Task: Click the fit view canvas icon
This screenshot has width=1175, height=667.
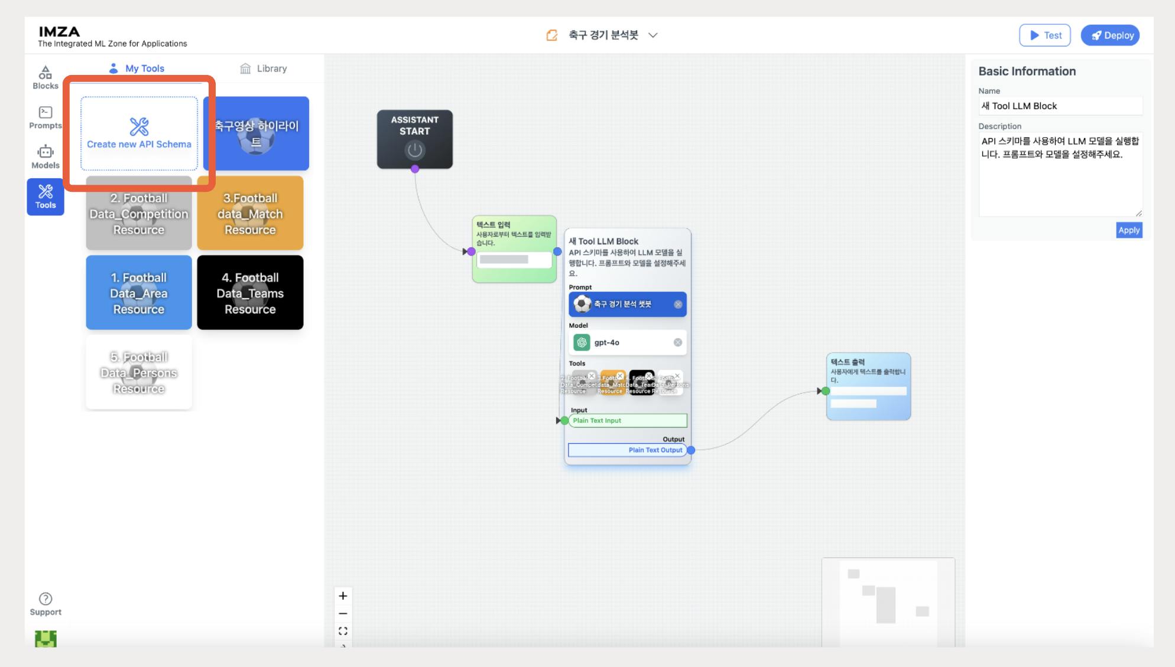Action: point(343,631)
